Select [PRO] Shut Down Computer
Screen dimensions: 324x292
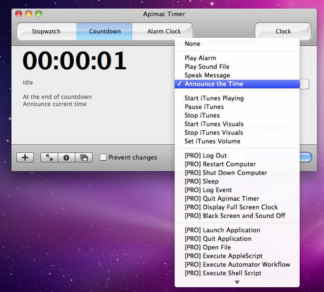click(237, 173)
